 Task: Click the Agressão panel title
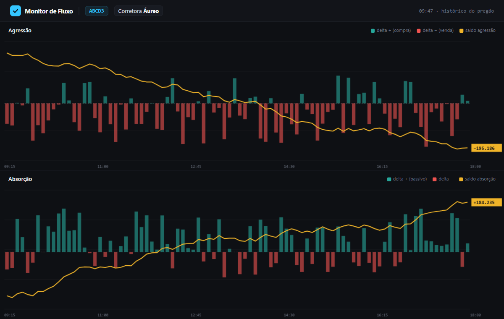click(x=20, y=30)
